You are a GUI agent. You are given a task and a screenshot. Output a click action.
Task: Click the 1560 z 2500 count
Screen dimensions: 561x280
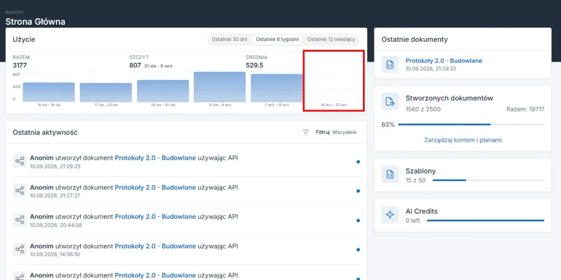[x=423, y=109]
